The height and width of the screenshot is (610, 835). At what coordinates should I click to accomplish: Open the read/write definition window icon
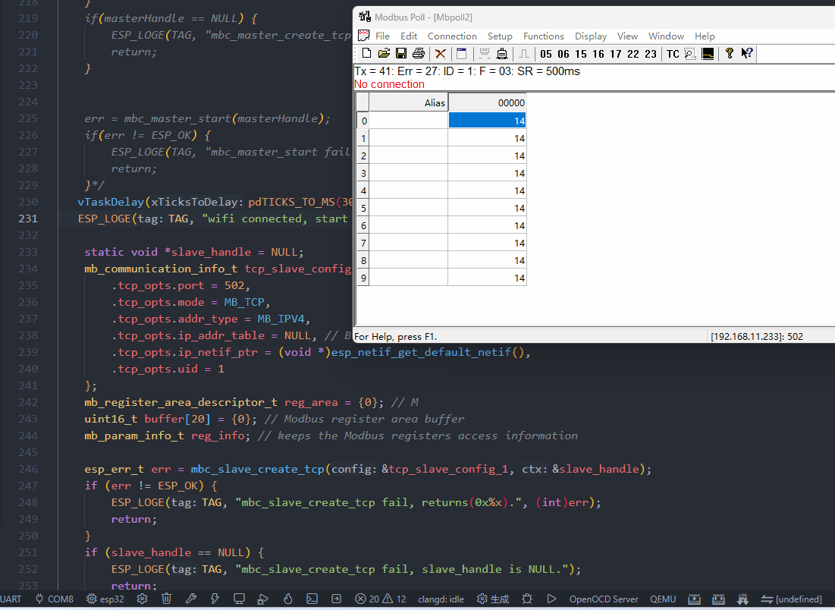[462, 53]
